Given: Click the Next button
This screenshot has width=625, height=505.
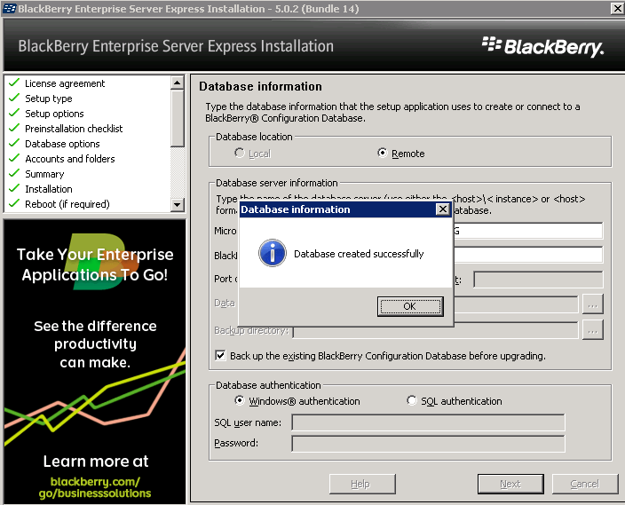Looking at the screenshot, I should point(510,484).
